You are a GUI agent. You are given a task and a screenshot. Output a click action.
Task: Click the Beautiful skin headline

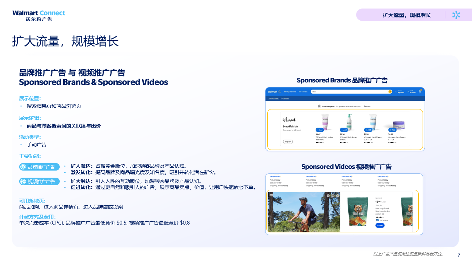(x=290, y=126)
